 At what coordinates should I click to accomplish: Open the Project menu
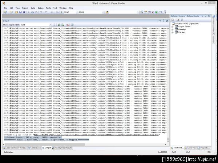click(x=25, y=8)
